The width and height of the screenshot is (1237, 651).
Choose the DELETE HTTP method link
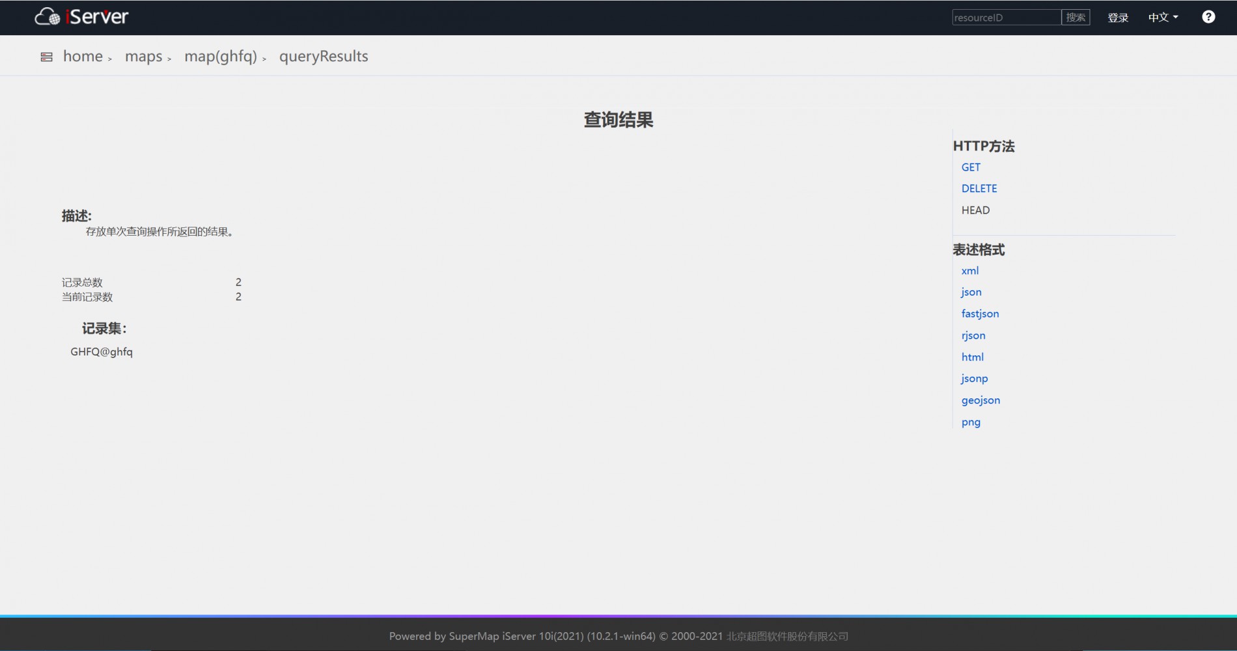pyautogui.click(x=979, y=189)
